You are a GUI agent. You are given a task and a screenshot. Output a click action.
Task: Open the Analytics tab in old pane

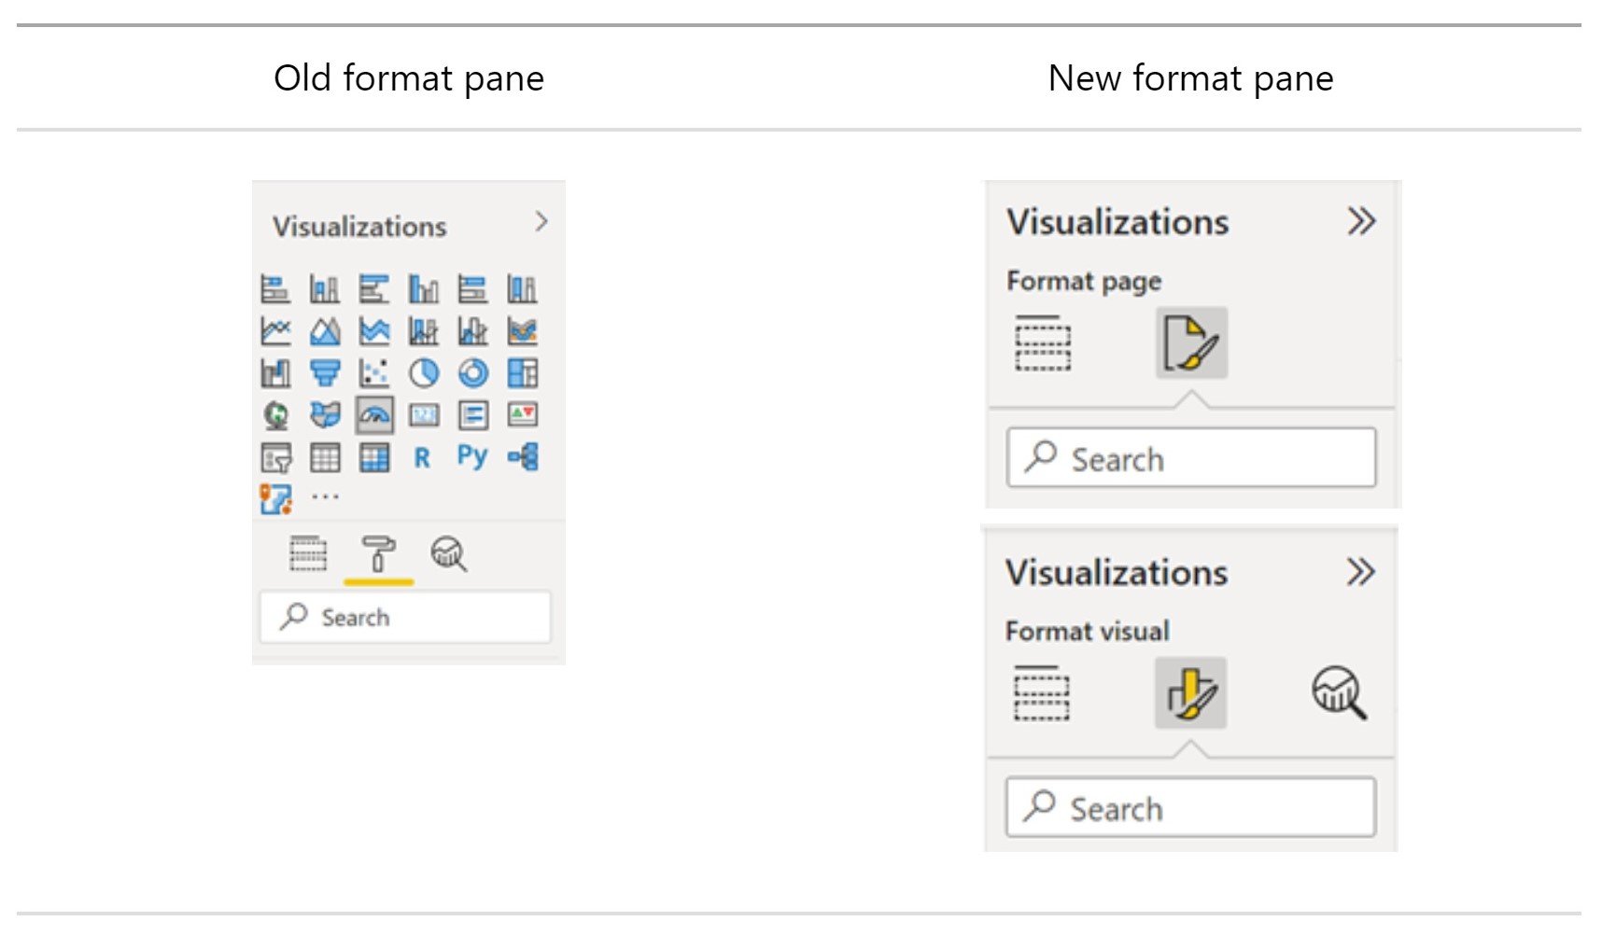pyautogui.click(x=449, y=554)
